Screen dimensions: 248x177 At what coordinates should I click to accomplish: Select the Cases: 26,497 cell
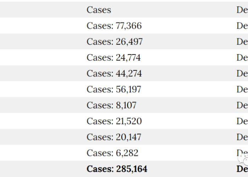click(x=114, y=42)
